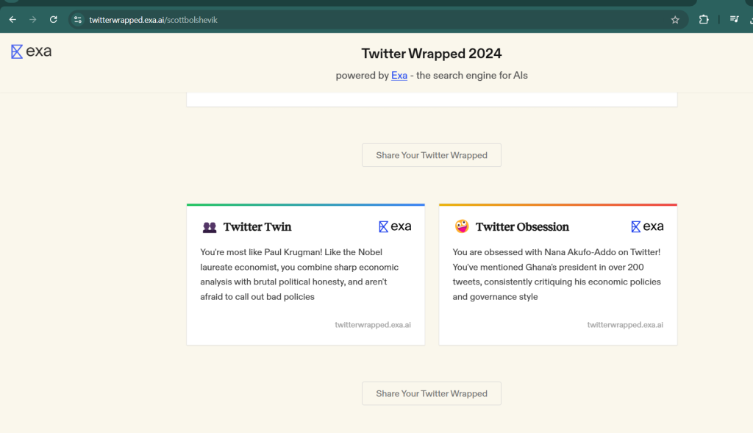This screenshot has height=433, width=753.
Task: Click the exa logo on Twitter Twin card
Action: point(395,226)
